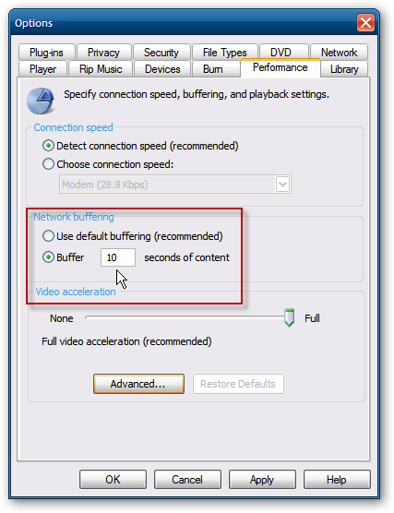Select Detect connection speed option
This screenshot has width=394, height=513.
coord(48,146)
